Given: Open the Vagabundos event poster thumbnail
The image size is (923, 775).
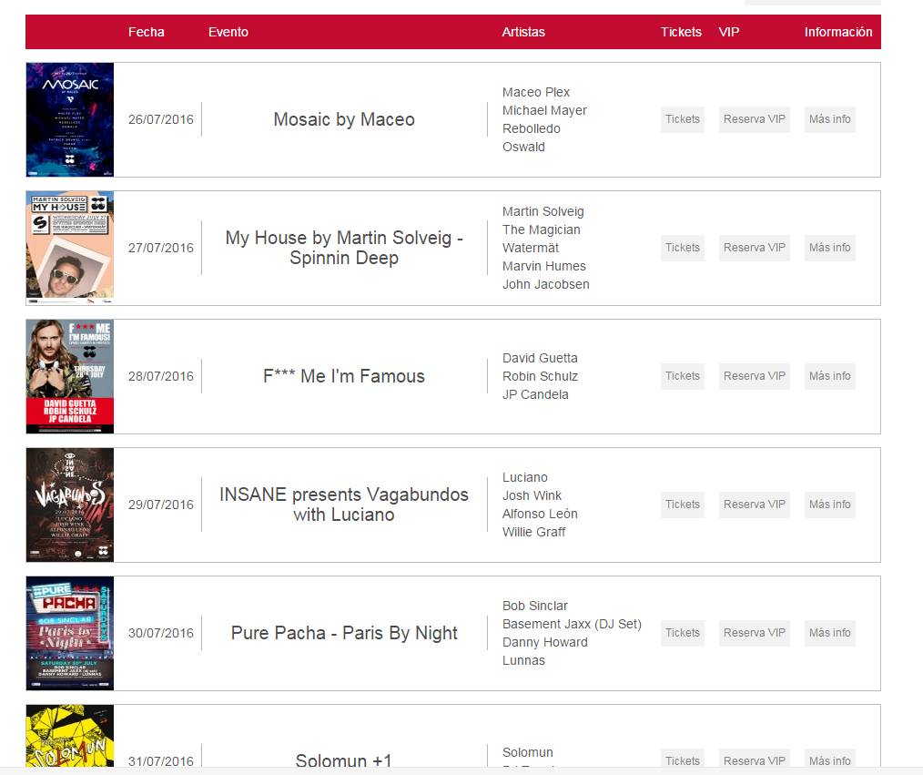Looking at the screenshot, I should click(70, 505).
